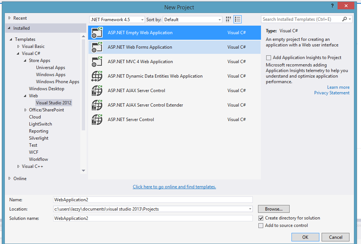This screenshot has width=361, height=244.
Task: Click the search magnifier icon in templates box
Action: [344, 19]
